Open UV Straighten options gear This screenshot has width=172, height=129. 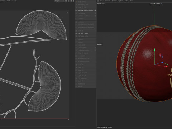tap(95, 48)
